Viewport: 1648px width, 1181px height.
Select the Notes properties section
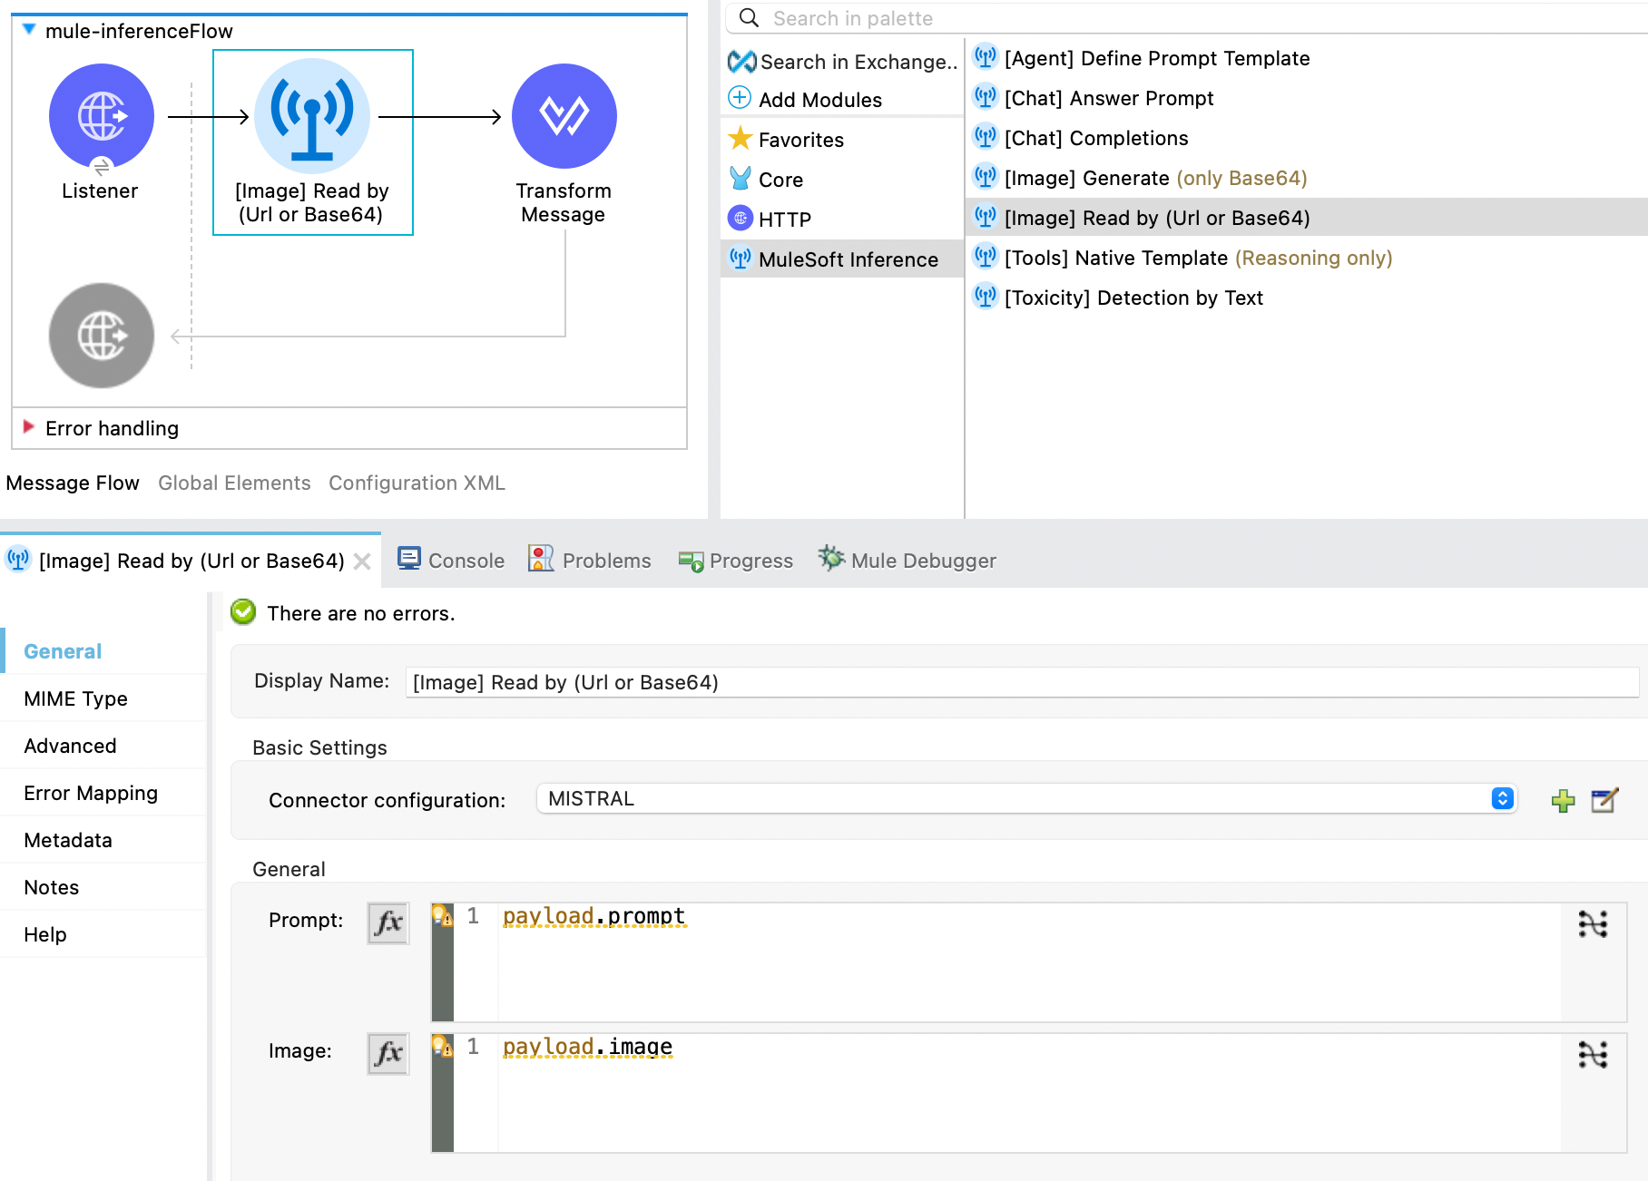(x=103, y=887)
